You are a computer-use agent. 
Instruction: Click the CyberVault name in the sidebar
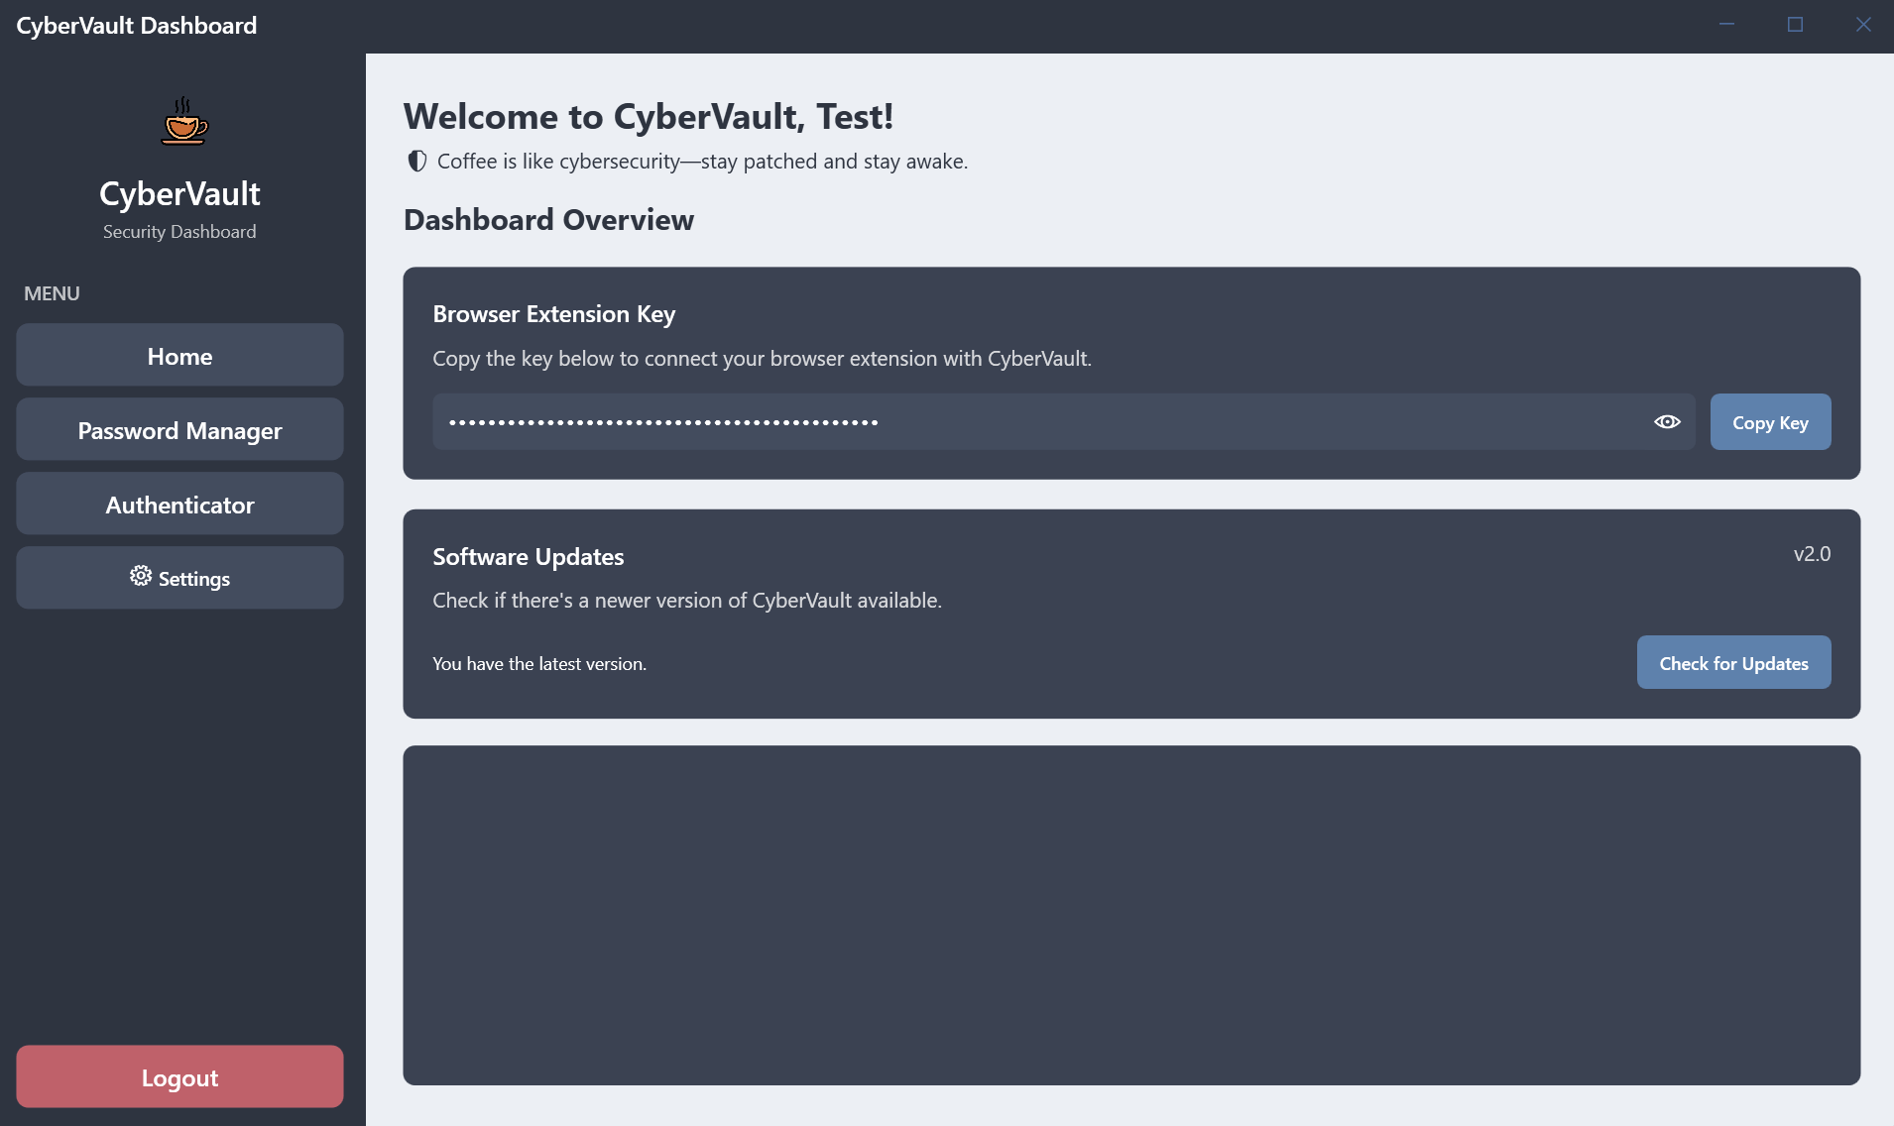pyautogui.click(x=179, y=193)
